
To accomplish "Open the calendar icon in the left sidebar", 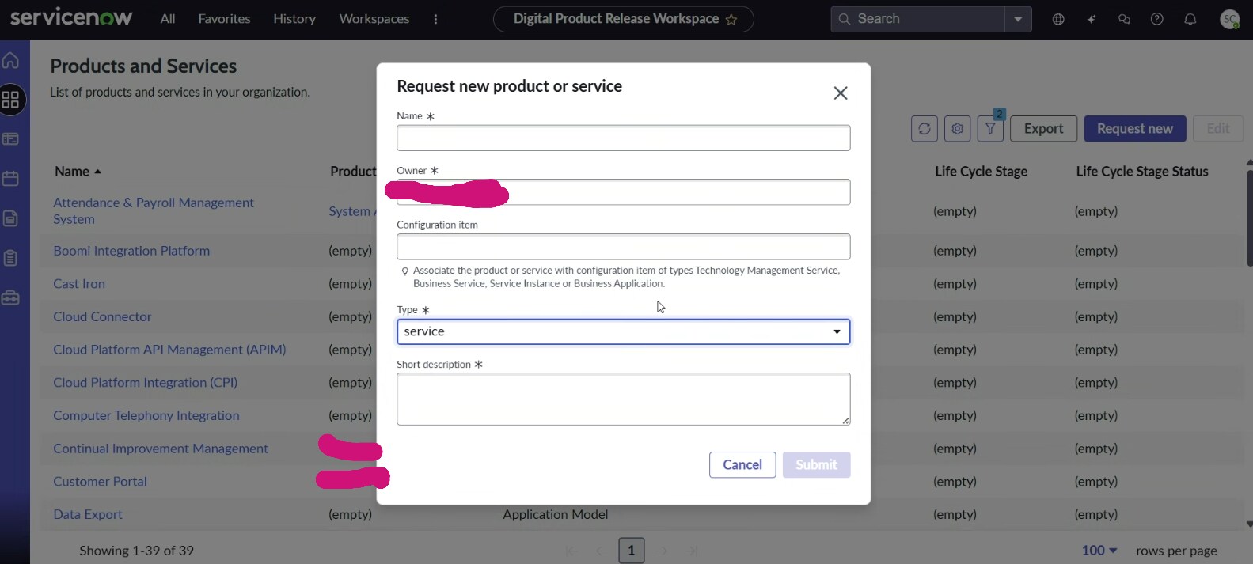I will (x=11, y=179).
